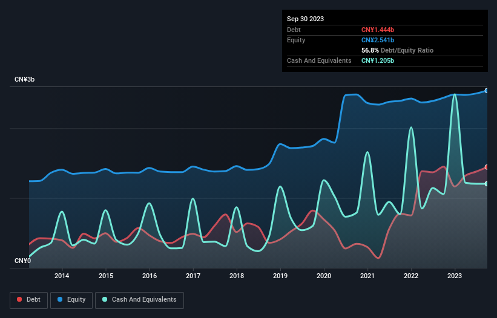The width and height of the screenshot is (497, 318).
Task: Click the 2019 x-axis label
Action: coord(280,276)
